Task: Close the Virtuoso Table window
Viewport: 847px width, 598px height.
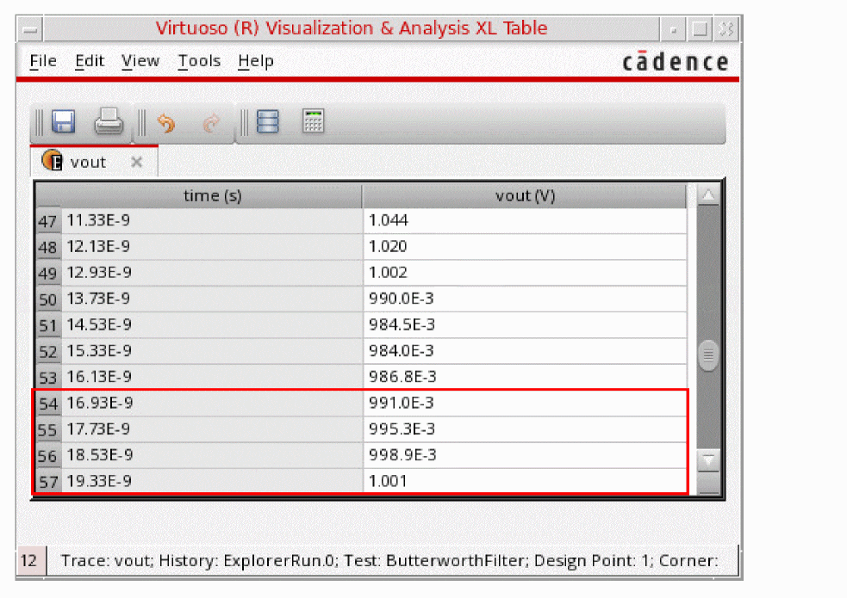Action: (726, 29)
